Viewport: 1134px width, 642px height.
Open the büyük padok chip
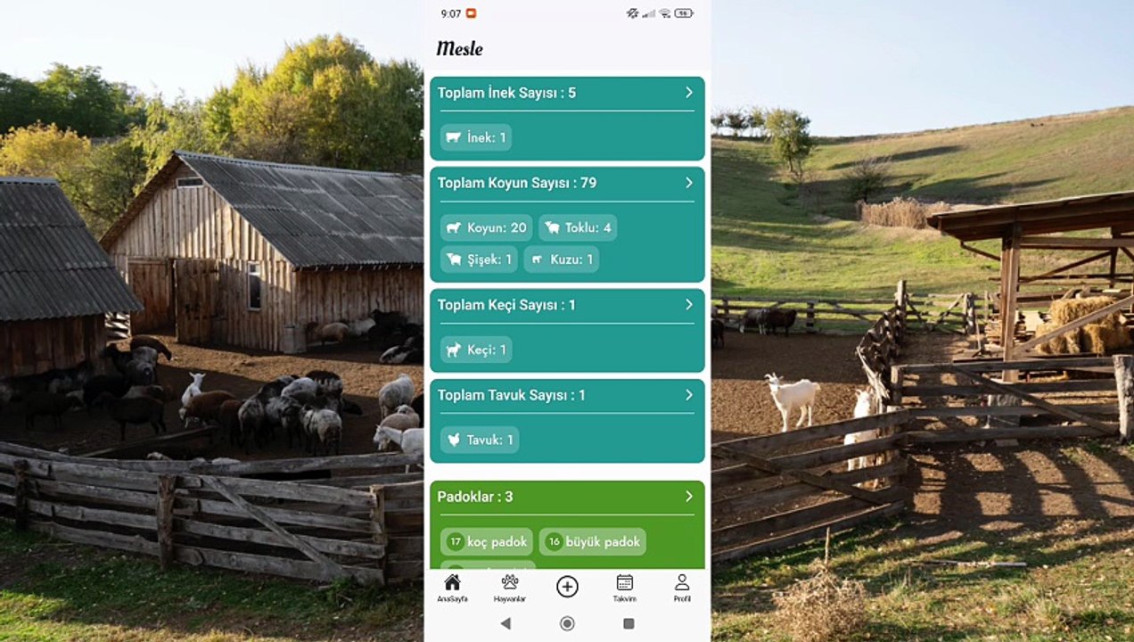point(593,541)
